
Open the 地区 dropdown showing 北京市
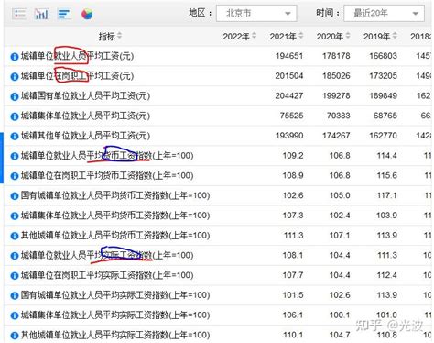(x=256, y=13)
